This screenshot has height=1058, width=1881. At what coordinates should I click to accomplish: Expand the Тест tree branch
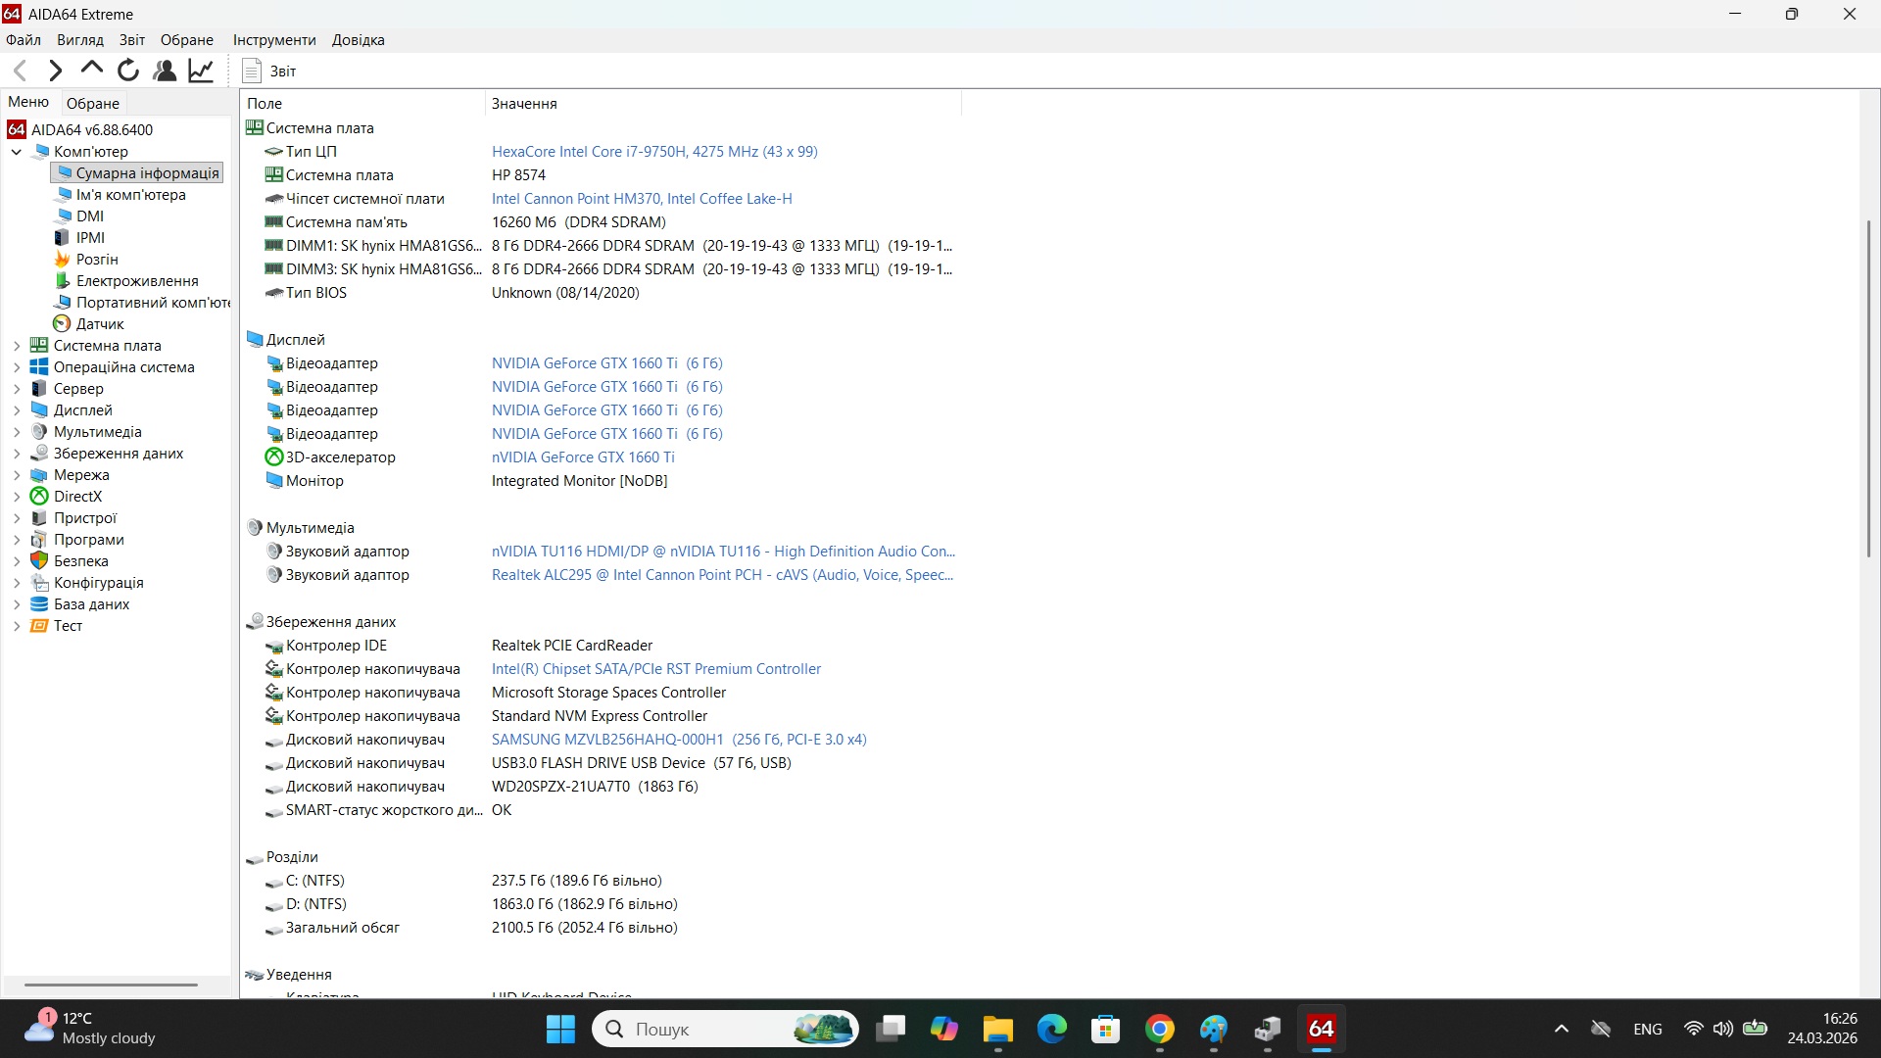click(16, 625)
